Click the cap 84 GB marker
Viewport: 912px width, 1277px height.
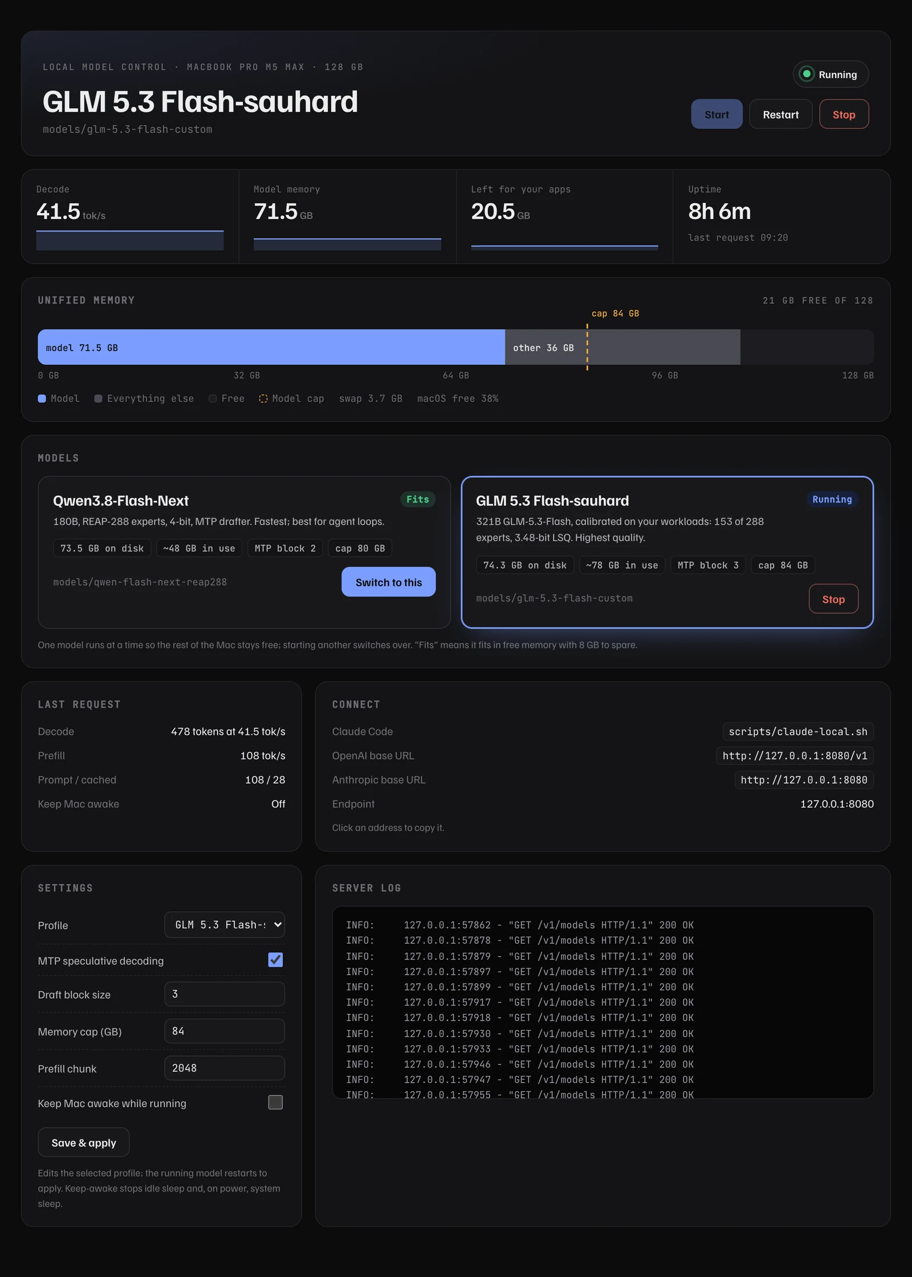point(615,313)
